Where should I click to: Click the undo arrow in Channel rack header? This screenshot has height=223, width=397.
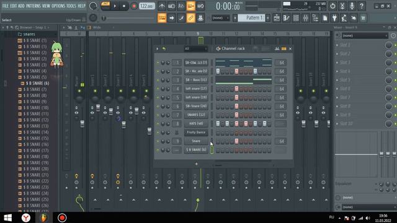pos(164,48)
